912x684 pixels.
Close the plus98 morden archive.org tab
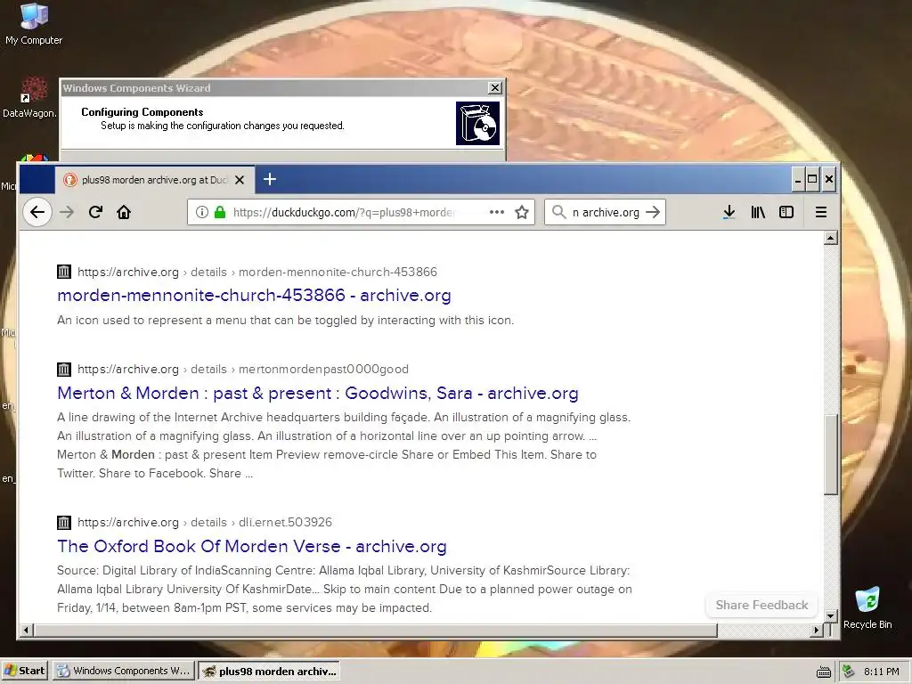[x=239, y=180]
